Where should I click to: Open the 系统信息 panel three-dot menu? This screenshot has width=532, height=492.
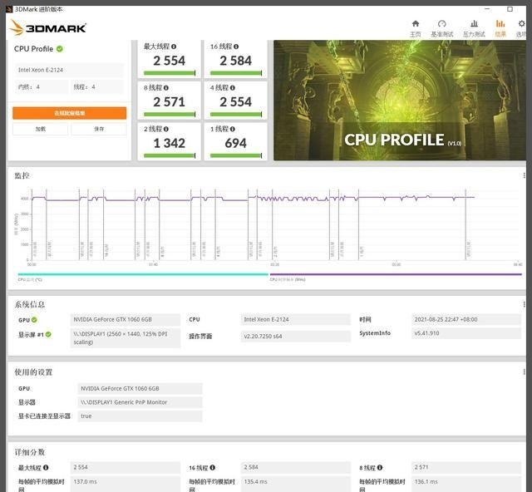pos(525,304)
